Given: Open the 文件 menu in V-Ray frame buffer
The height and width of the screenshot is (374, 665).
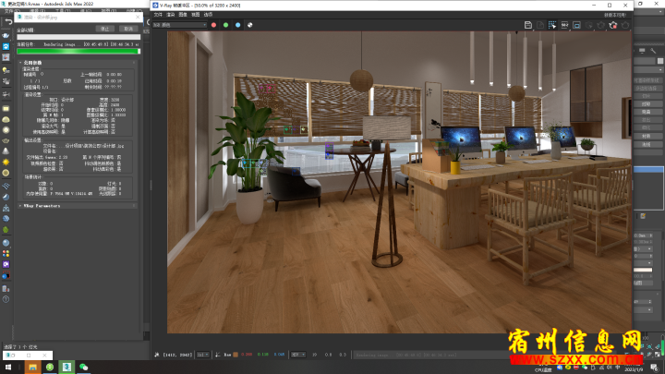Looking at the screenshot, I should tap(158, 15).
